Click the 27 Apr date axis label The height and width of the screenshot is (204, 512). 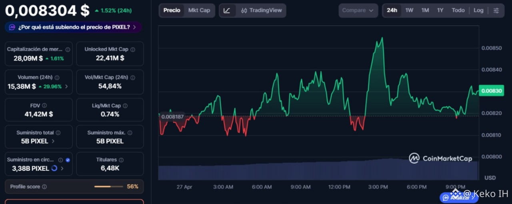[184, 187]
